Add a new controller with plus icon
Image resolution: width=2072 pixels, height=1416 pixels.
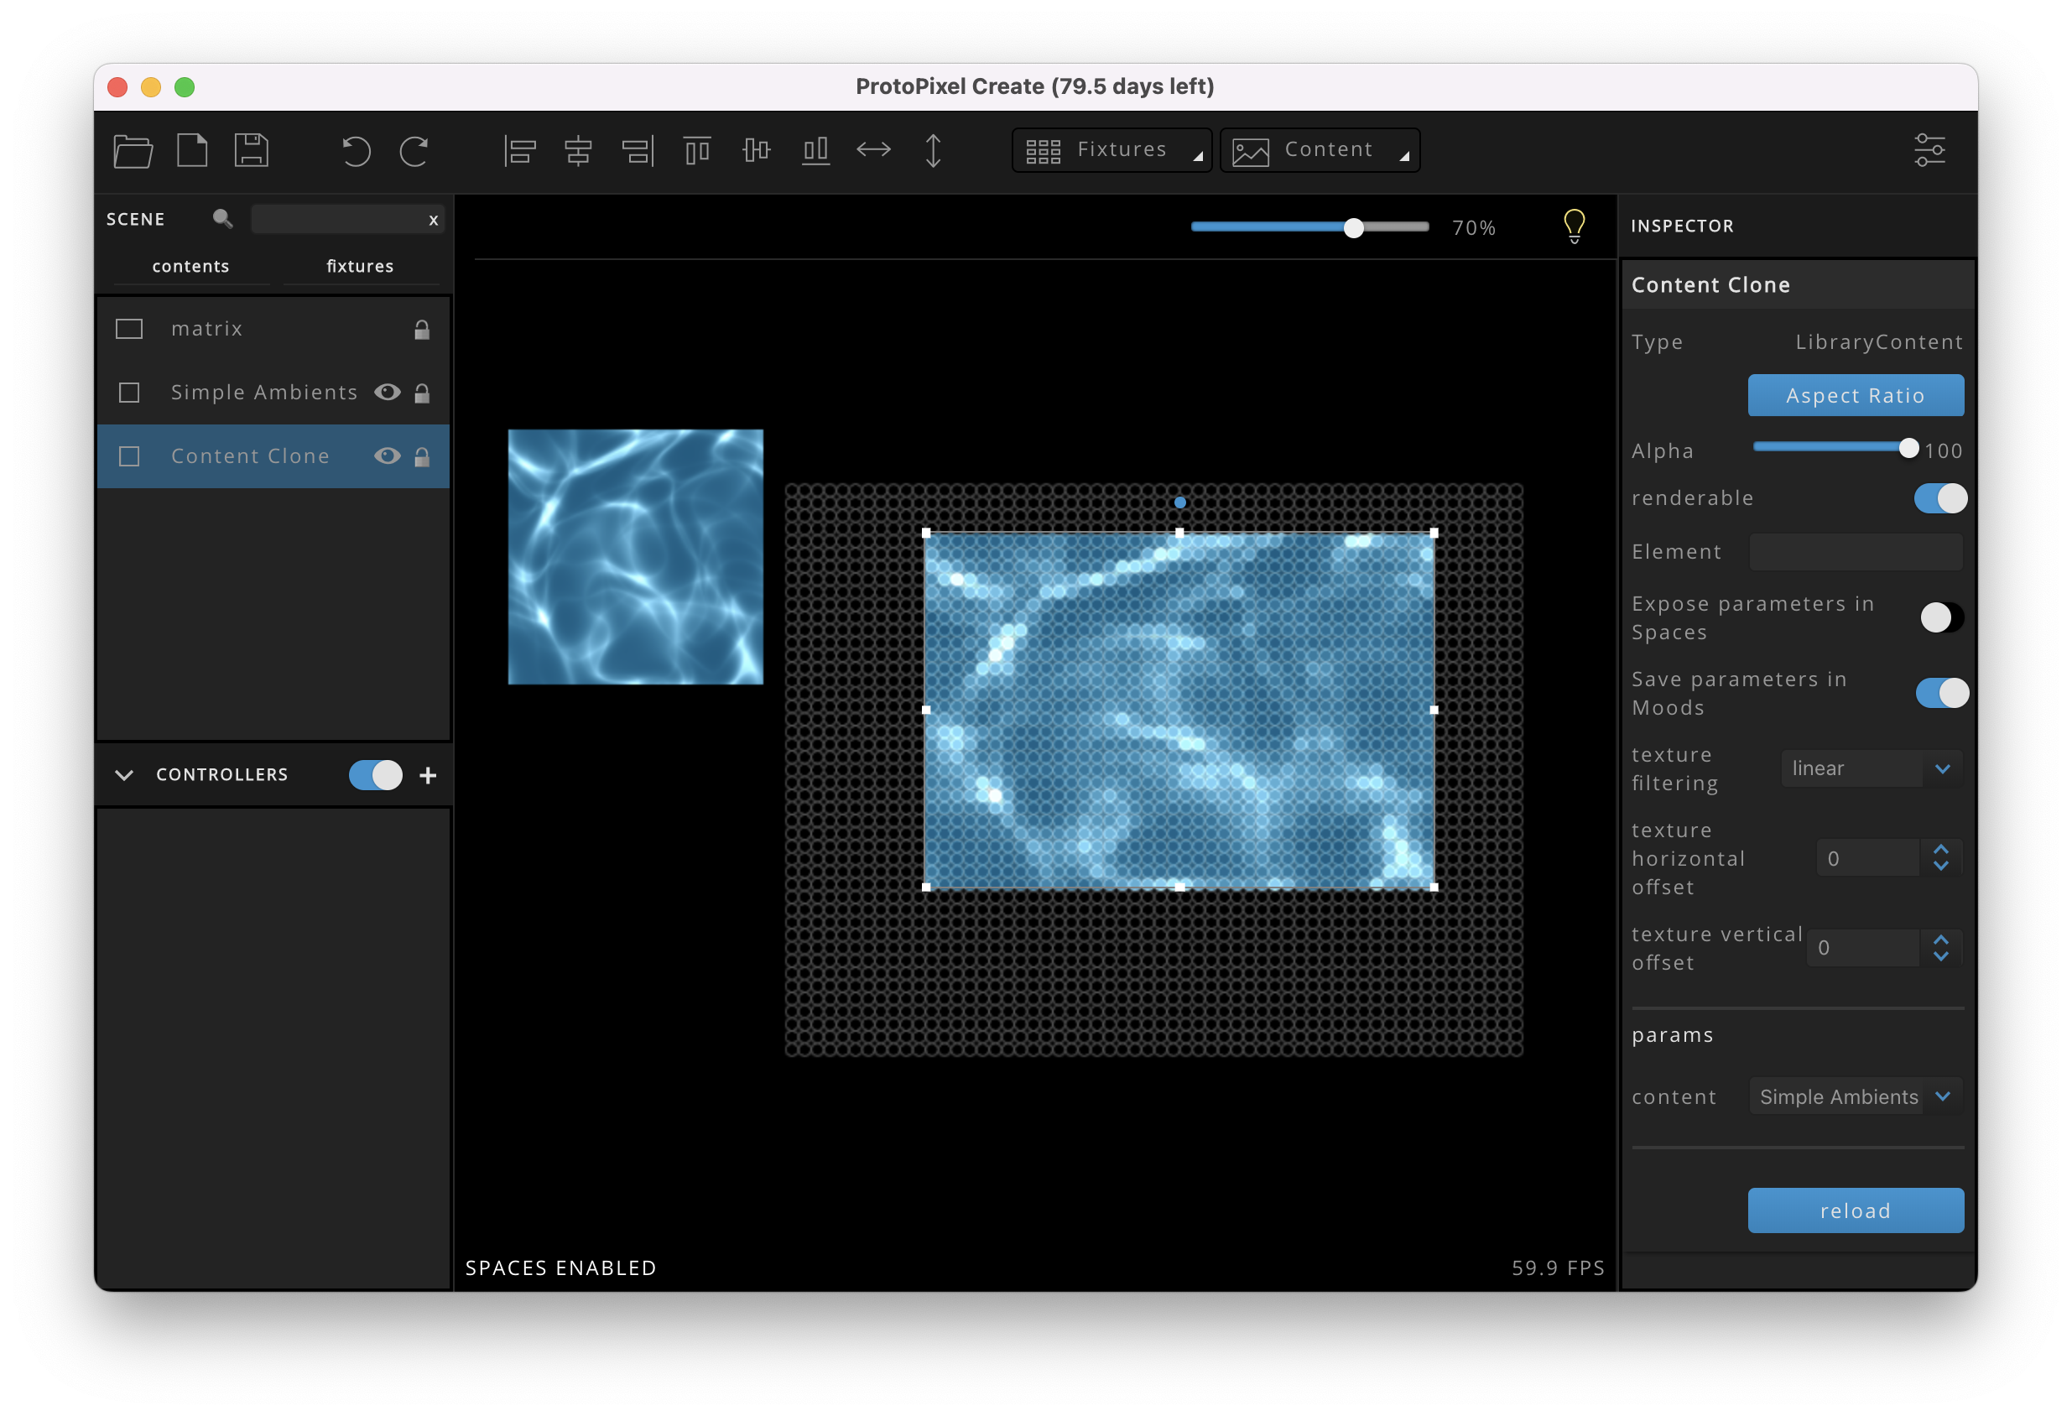(x=428, y=775)
